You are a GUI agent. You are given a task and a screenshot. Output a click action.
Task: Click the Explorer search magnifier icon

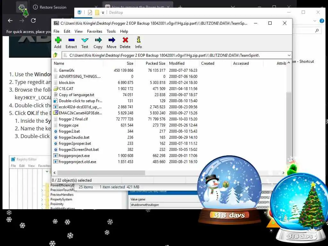click(x=317, y=31)
